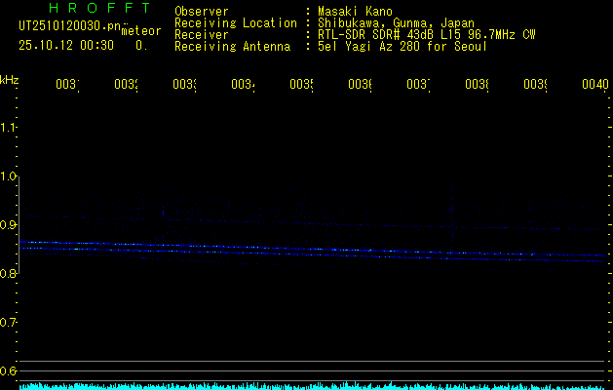Click the 1.0 frequency axis label

pyautogui.click(x=10, y=176)
